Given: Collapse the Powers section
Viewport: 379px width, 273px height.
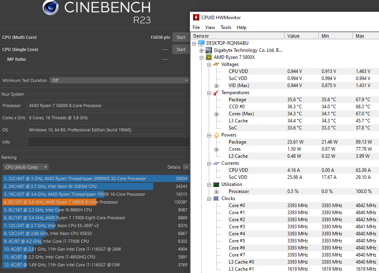Looking at the screenshot, I should click(209, 136).
